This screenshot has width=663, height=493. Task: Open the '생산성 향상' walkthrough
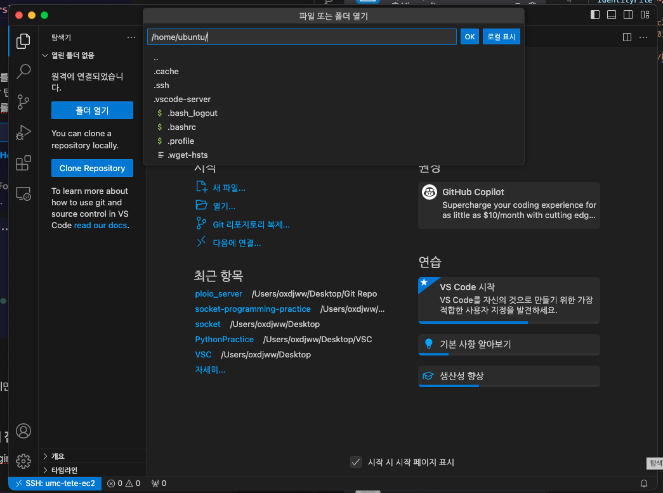(x=509, y=376)
